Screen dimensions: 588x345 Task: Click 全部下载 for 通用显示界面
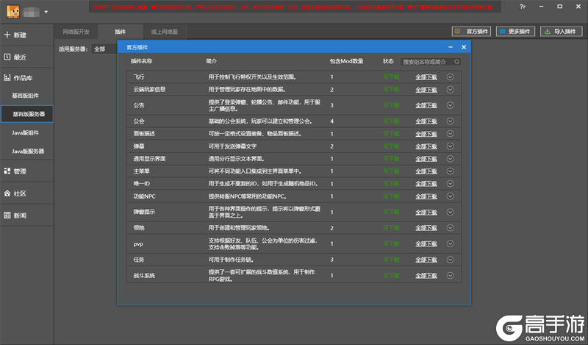point(426,159)
